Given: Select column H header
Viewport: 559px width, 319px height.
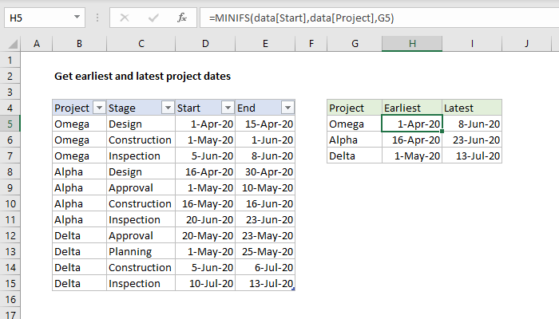Looking at the screenshot, I should pyautogui.click(x=412, y=45).
